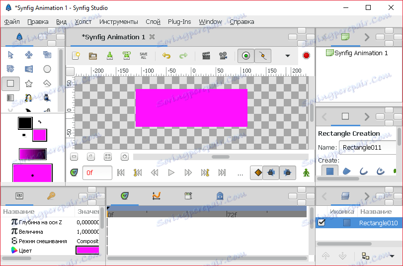The width and height of the screenshot is (403, 266).
Task: Click the red stop-rendering button
Action: [x=306, y=56]
